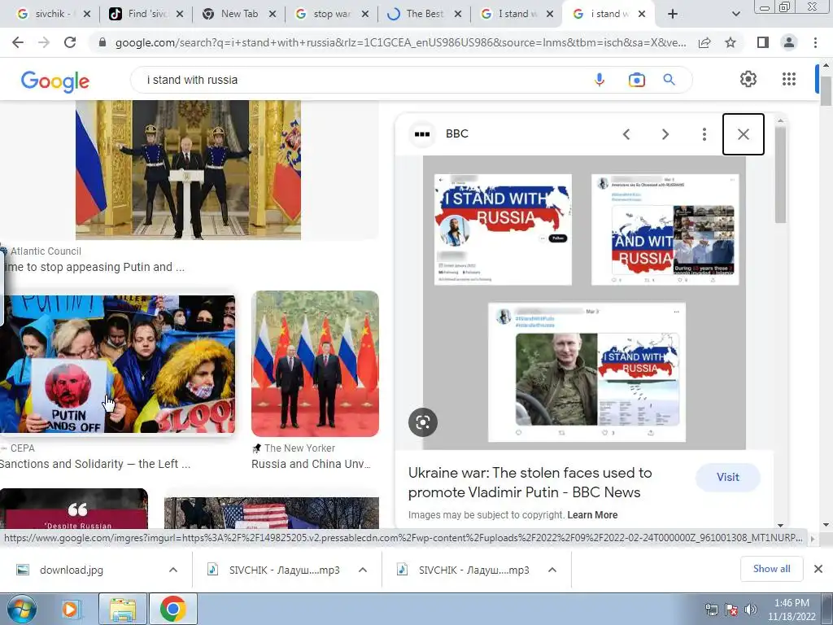Expand second SIVCHIK mp3 options arrow
The image size is (833, 625).
click(x=552, y=570)
